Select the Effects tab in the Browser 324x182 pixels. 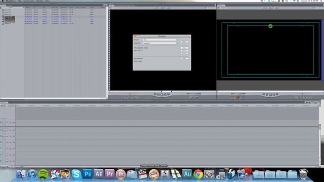9,5
